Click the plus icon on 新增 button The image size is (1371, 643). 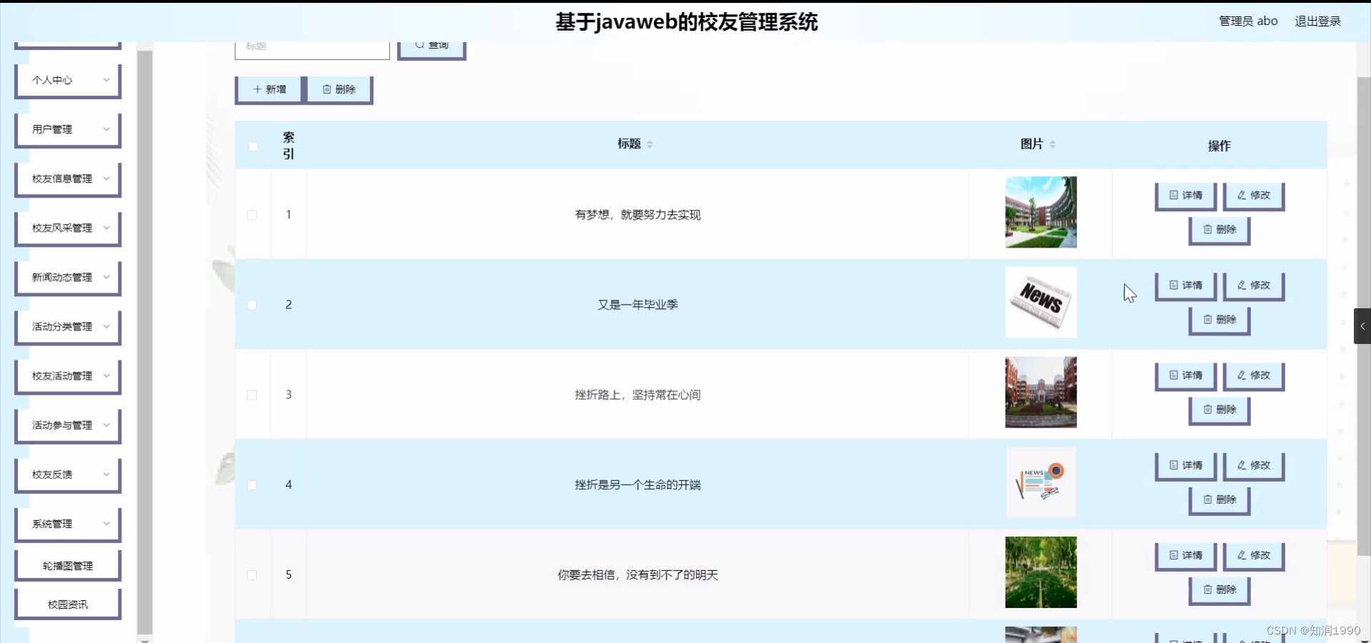(258, 88)
